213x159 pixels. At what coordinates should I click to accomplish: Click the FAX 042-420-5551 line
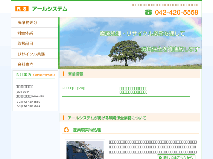pos(28,106)
